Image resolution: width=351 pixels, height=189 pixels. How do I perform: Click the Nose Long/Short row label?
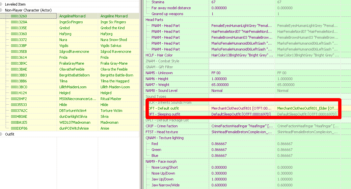[x=165, y=167]
